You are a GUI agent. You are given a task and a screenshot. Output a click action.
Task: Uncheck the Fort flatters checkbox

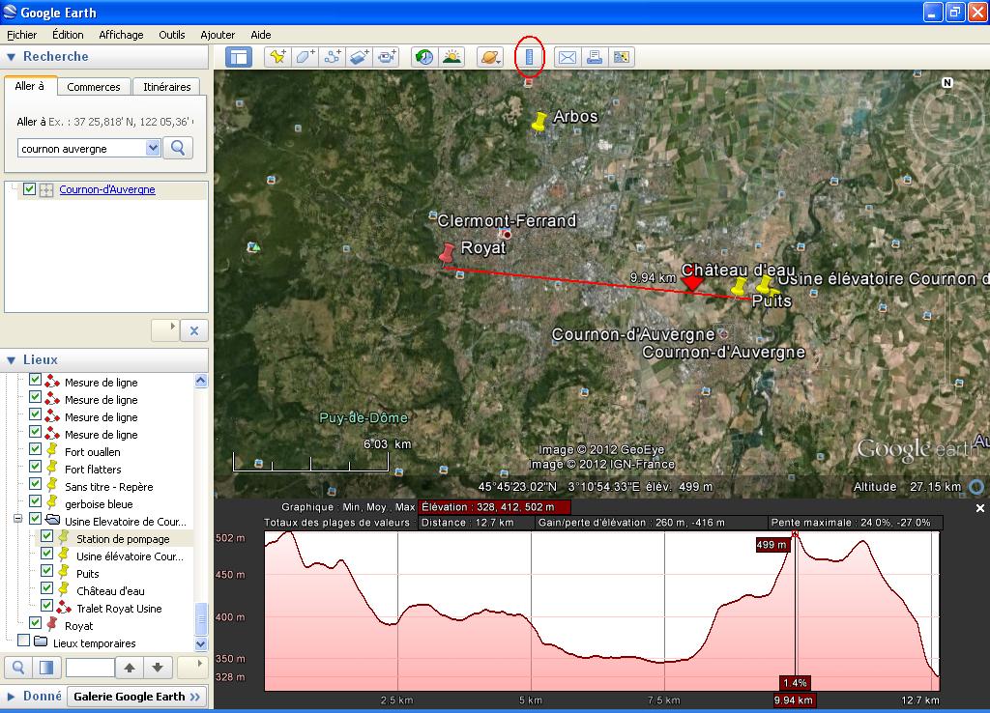tap(36, 467)
